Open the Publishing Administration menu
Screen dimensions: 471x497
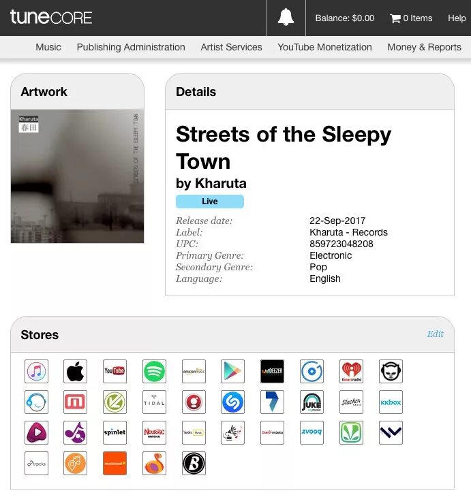(131, 47)
